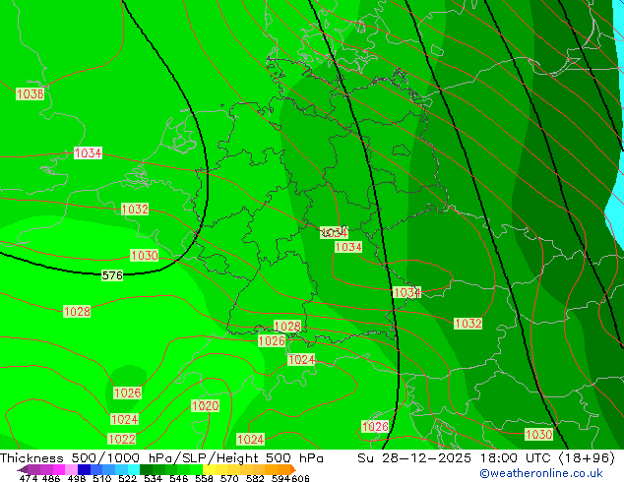624x482 pixels.
Task: Click the legend value 510
Action: pyautogui.click(x=102, y=478)
